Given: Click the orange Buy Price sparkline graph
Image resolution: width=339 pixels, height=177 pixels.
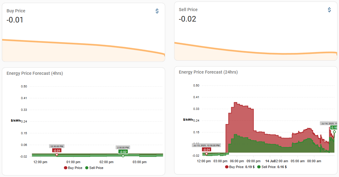Looking at the screenshot, I should point(83,44).
